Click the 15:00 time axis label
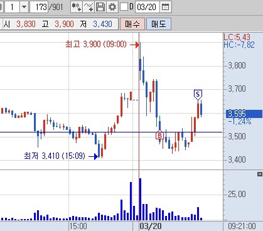 point(78,227)
